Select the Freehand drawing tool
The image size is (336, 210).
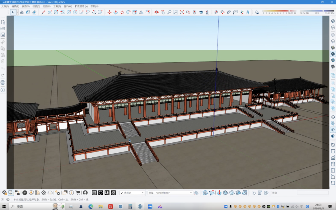(50, 12)
